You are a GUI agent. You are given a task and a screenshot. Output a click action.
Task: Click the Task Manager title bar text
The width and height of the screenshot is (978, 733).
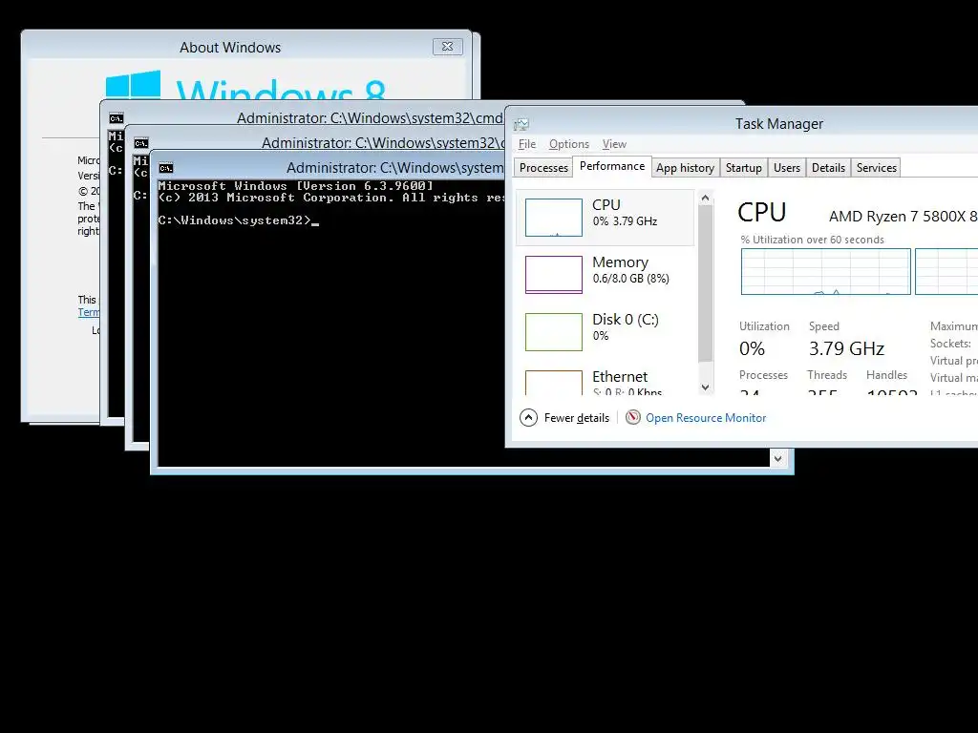pyautogui.click(x=779, y=124)
